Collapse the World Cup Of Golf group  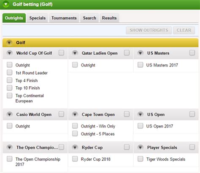(x=9, y=53)
